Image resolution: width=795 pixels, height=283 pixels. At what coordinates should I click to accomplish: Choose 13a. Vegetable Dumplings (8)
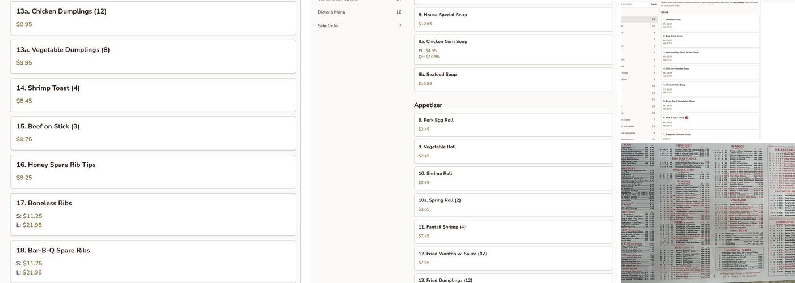pos(153,57)
